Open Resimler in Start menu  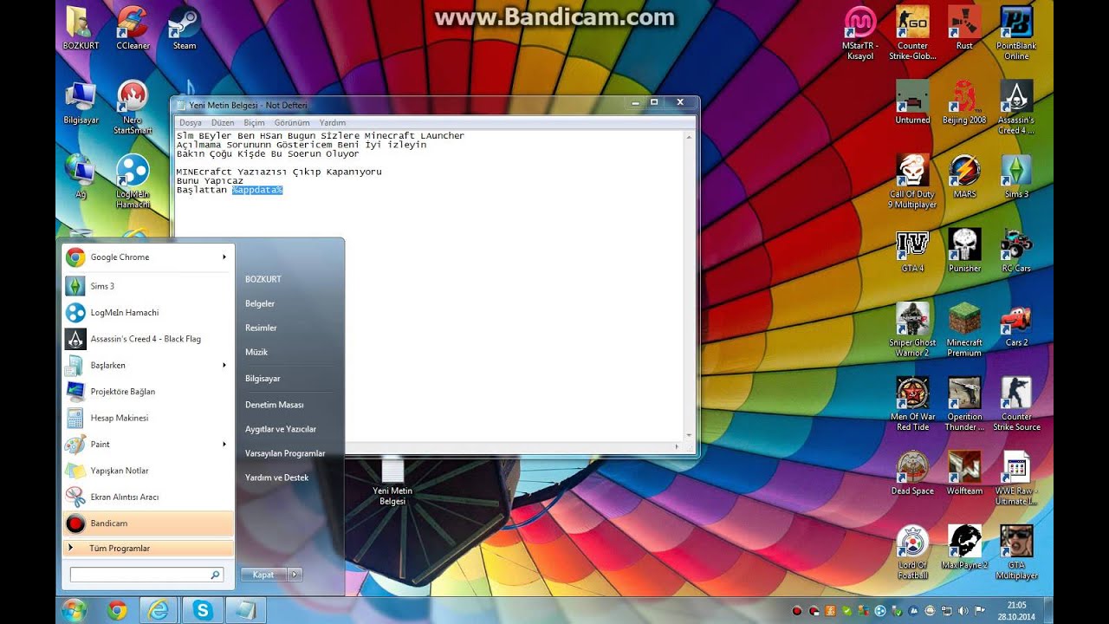pyautogui.click(x=261, y=328)
